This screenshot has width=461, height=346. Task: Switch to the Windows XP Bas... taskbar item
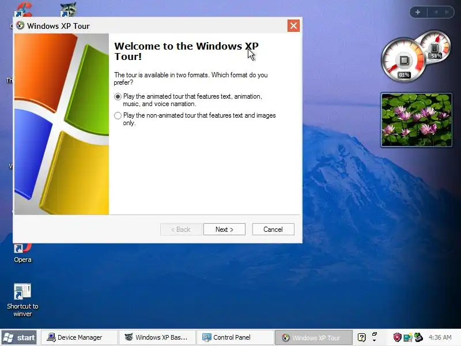point(157,337)
